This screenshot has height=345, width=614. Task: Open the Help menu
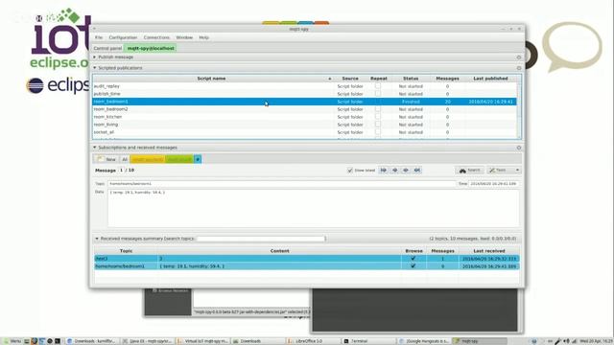pyautogui.click(x=203, y=37)
